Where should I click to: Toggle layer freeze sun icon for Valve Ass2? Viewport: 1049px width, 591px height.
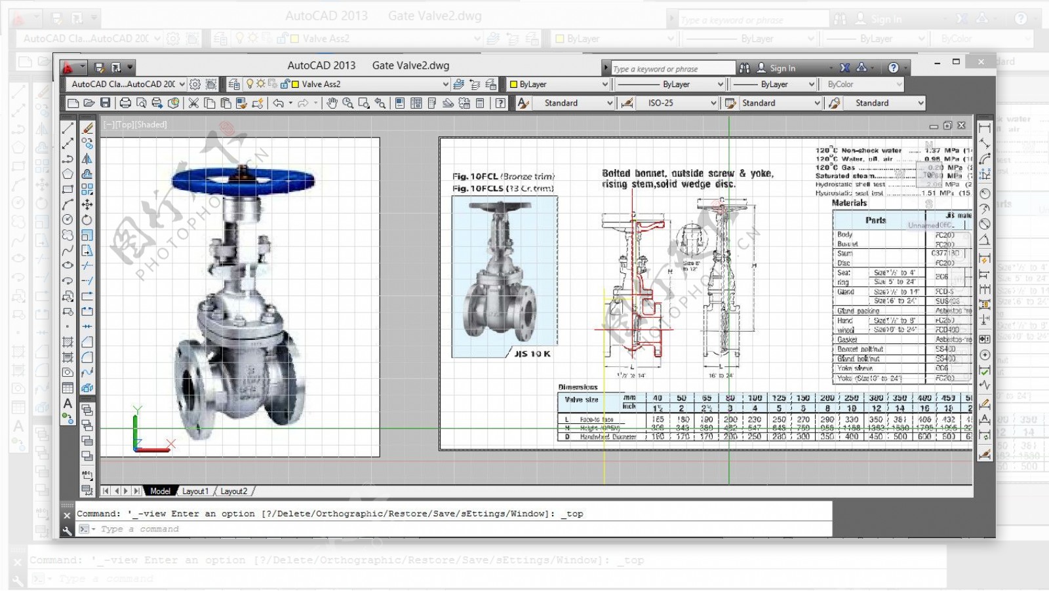[261, 84]
